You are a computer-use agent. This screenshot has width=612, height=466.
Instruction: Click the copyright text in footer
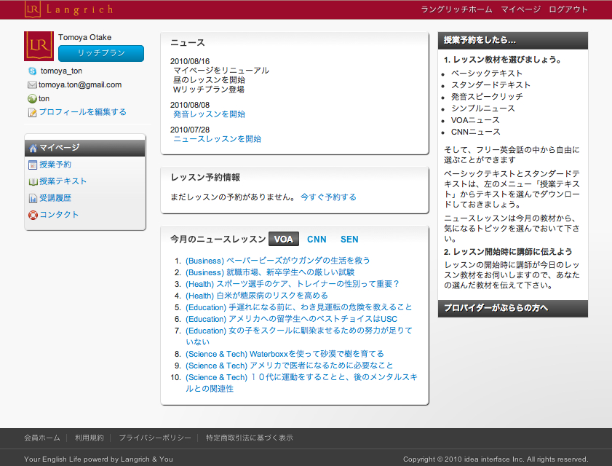click(496, 459)
